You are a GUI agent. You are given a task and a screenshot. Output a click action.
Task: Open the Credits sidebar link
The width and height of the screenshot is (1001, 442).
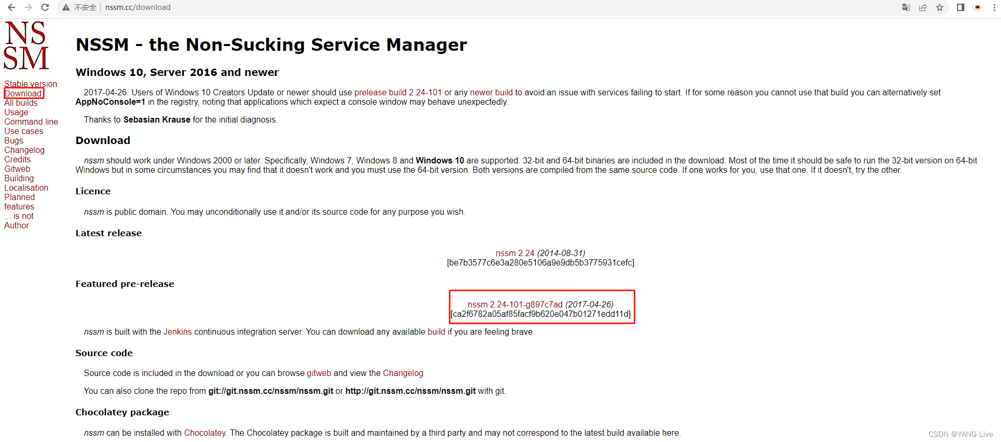pyautogui.click(x=17, y=159)
